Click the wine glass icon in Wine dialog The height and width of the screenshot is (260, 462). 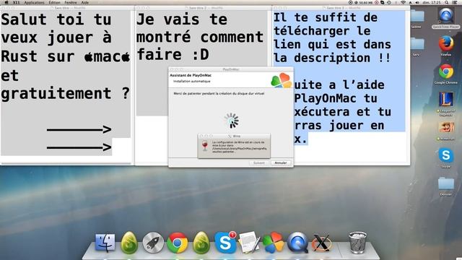point(205,146)
